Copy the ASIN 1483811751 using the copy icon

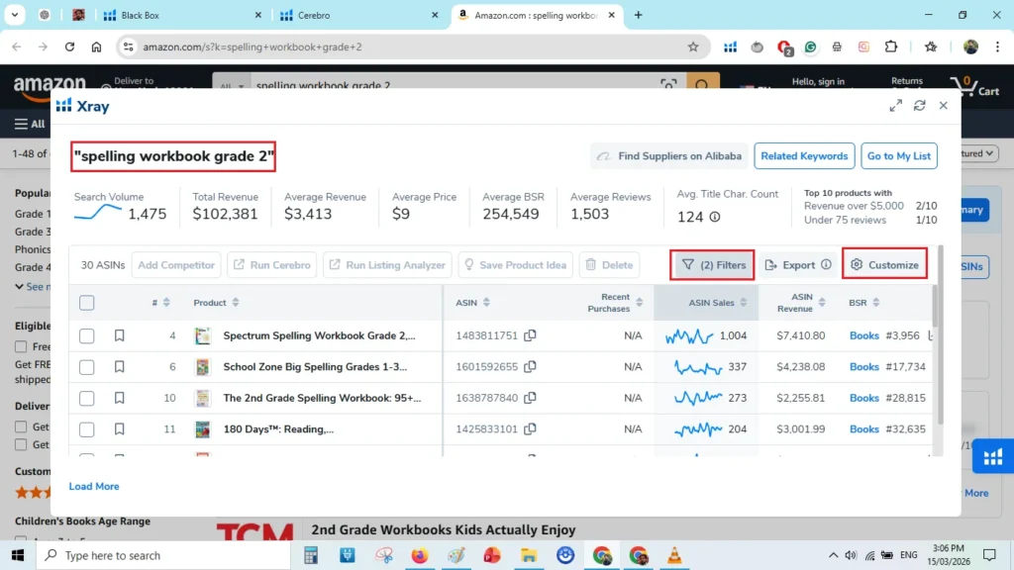pyautogui.click(x=529, y=335)
